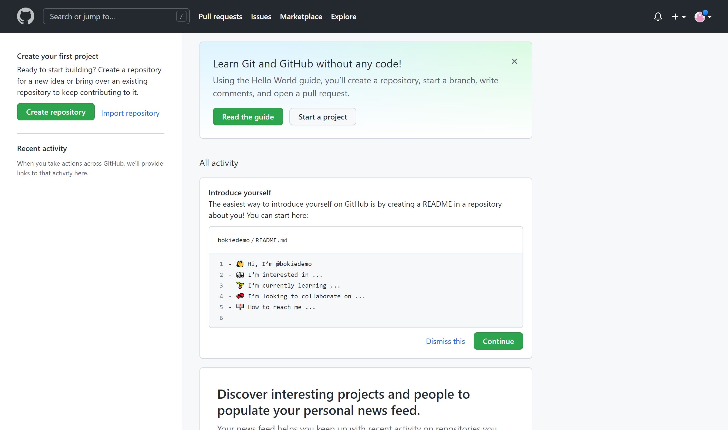Click the GitHub Octocat logo
728x430 pixels.
(26, 16)
